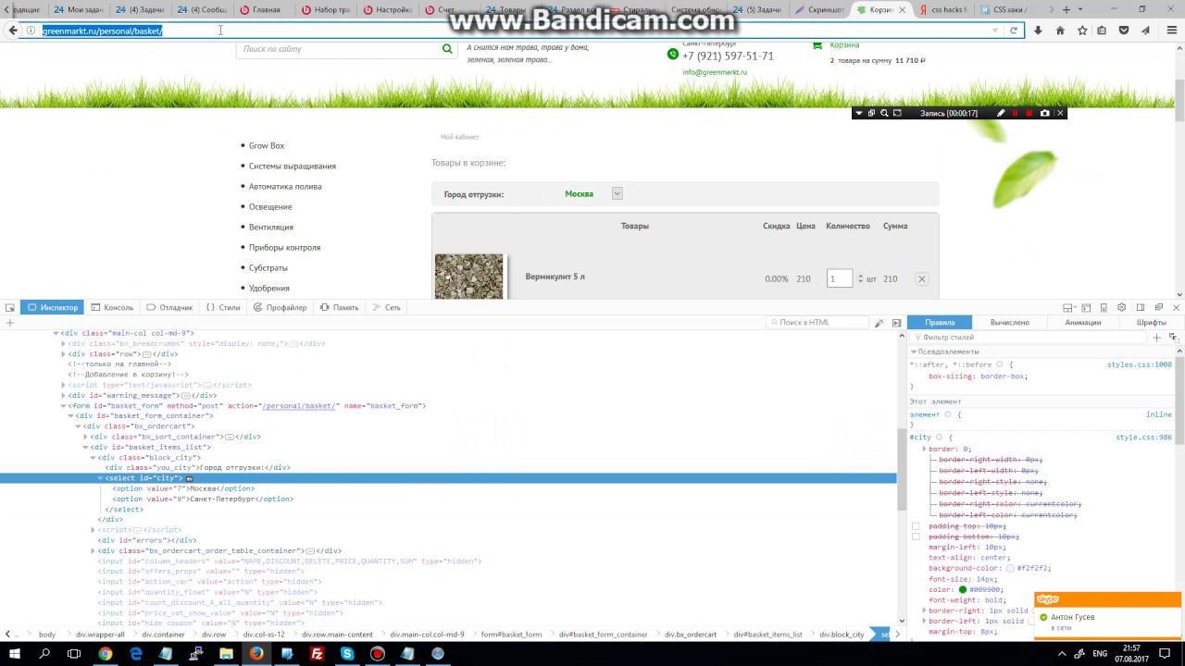Open devtools settings gear
The height and width of the screenshot is (666, 1185).
pyautogui.click(x=1122, y=307)
